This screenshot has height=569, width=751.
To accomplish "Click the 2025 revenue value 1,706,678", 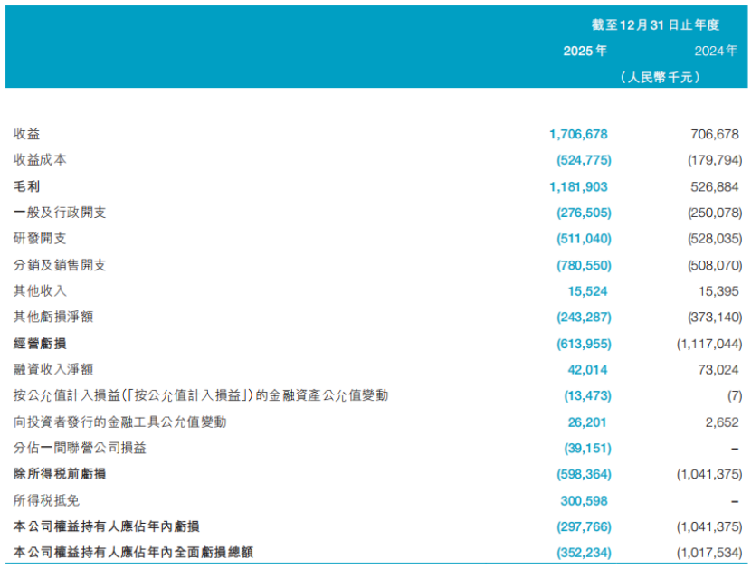I will 578,134.
